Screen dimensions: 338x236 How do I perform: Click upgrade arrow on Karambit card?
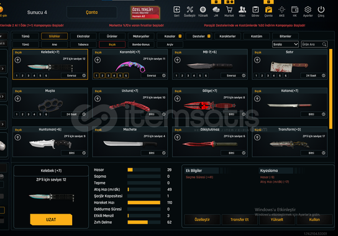point(98,60)
